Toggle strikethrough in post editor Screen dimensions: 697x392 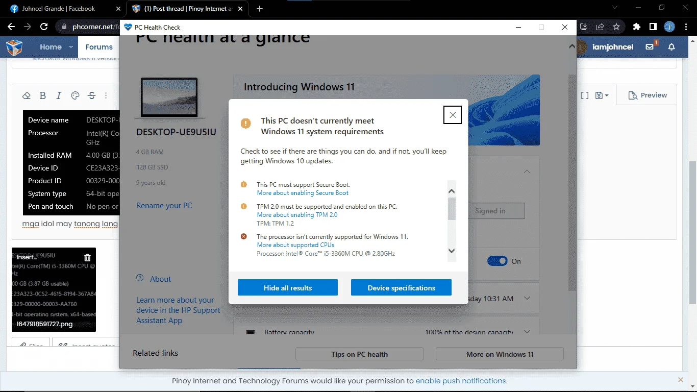[91, 95]
